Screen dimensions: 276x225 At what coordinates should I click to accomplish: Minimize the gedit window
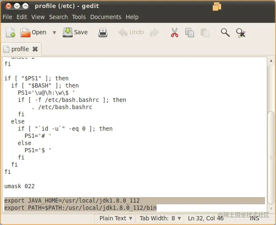click(x=17, y=6)
